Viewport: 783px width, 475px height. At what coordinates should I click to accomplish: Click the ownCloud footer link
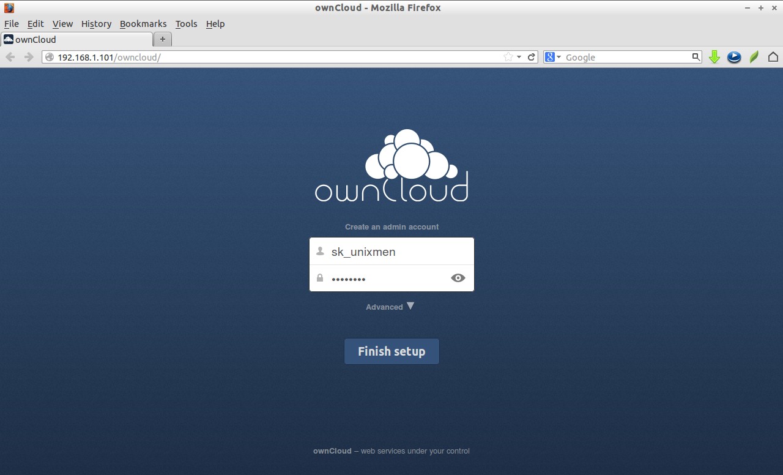[332, 451]
